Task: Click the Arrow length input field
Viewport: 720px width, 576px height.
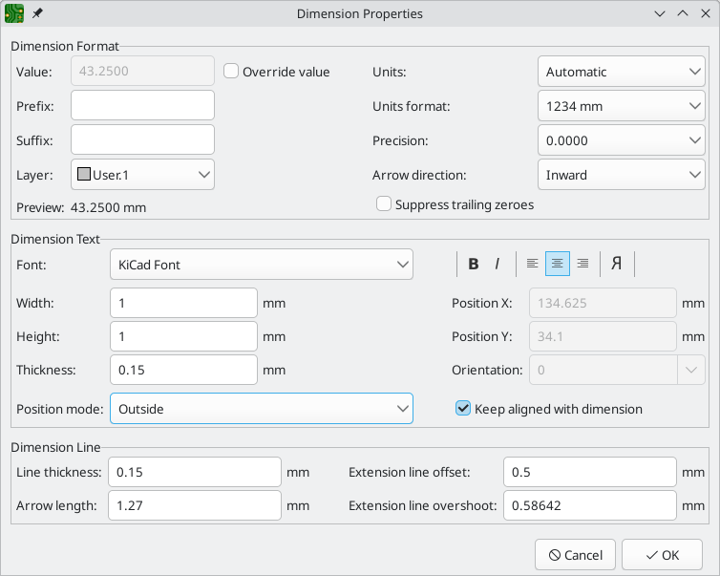Action: point(195,505)
